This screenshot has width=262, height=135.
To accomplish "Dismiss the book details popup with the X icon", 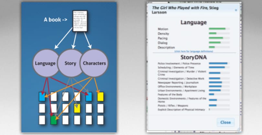I will pos(236,10).
